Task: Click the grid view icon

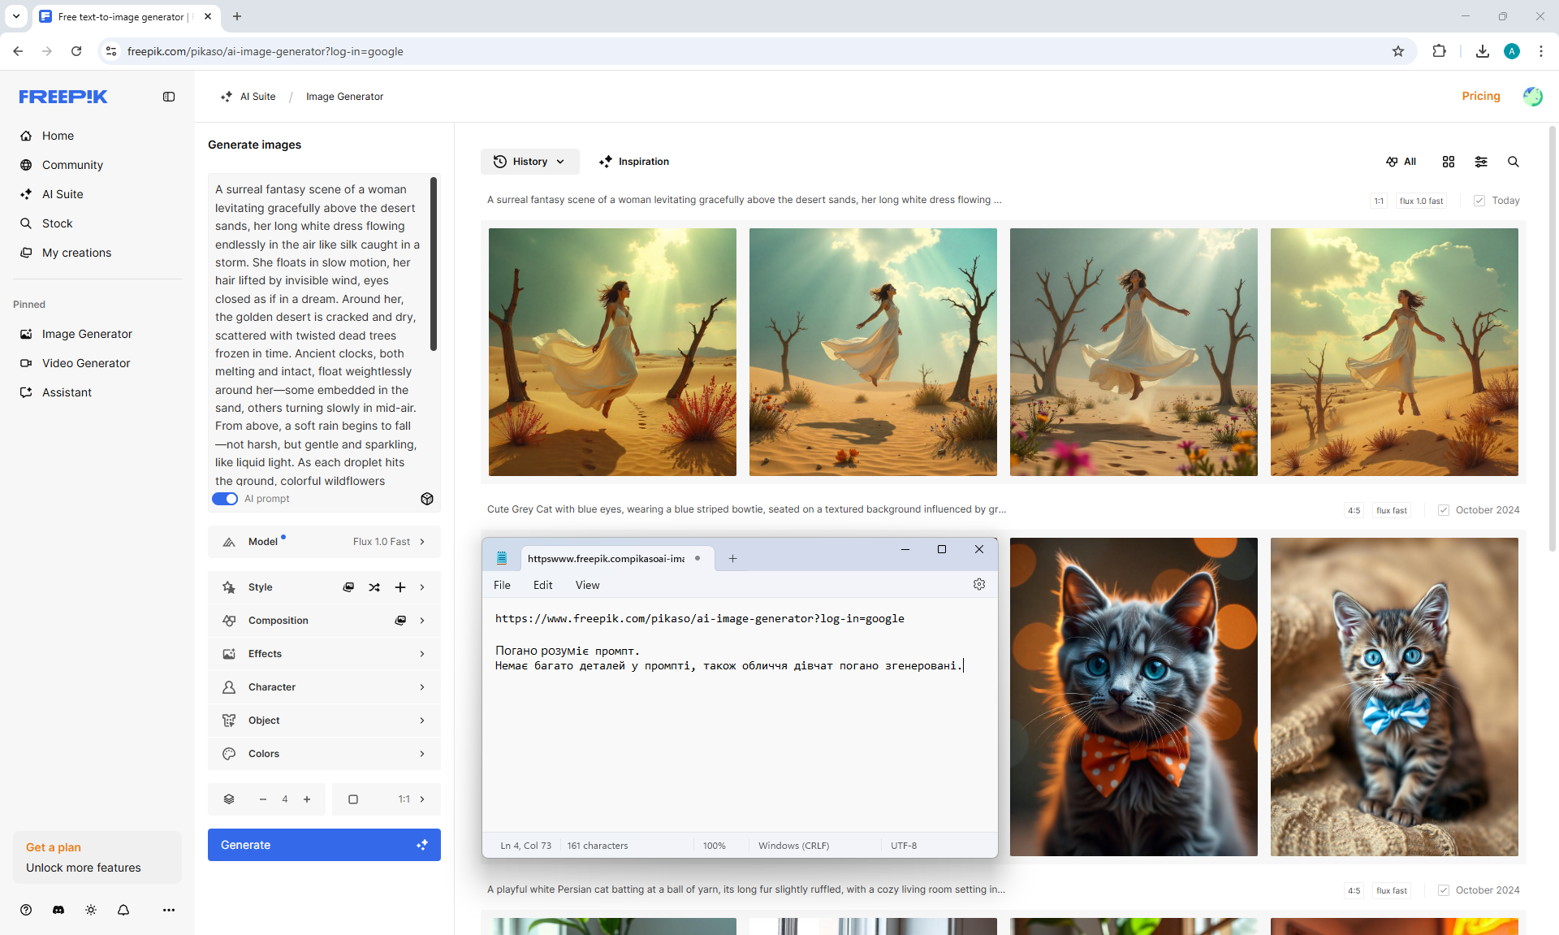Action: [x=1448, y=162]
